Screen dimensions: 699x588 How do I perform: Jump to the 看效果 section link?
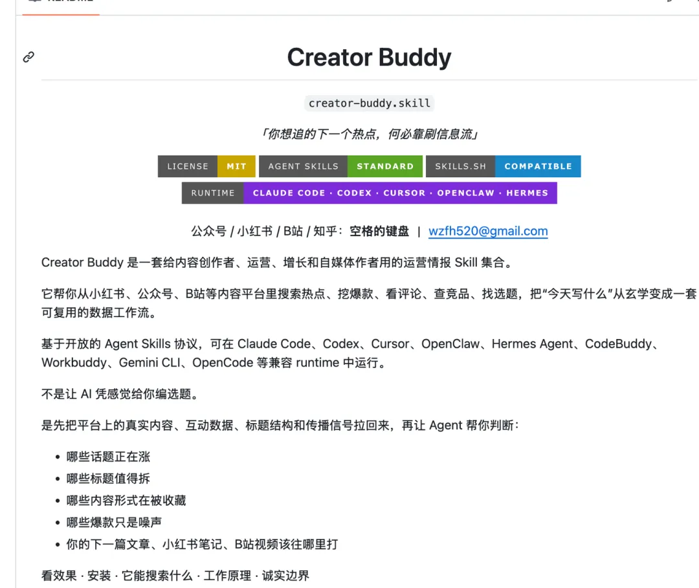click(59, 576)
